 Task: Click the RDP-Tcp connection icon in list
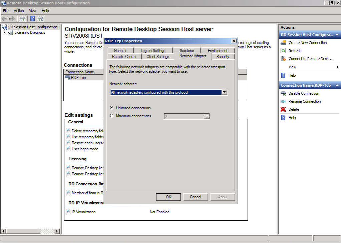pos(68,78)
